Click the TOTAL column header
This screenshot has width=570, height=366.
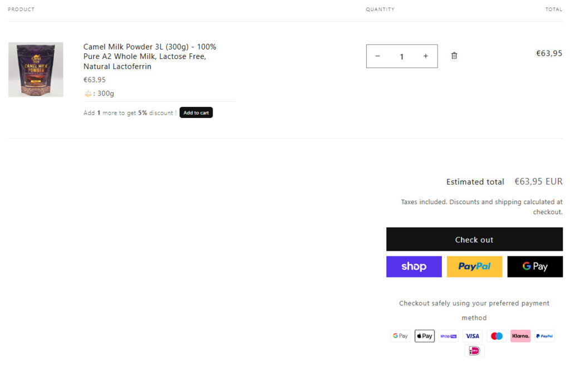(x=554, y=9)
